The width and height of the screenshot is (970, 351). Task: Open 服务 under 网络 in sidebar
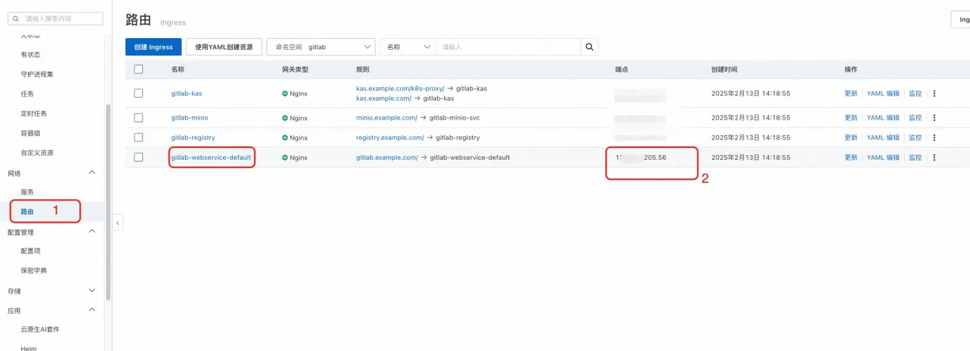pyautogui.click(x=27, y=192)
